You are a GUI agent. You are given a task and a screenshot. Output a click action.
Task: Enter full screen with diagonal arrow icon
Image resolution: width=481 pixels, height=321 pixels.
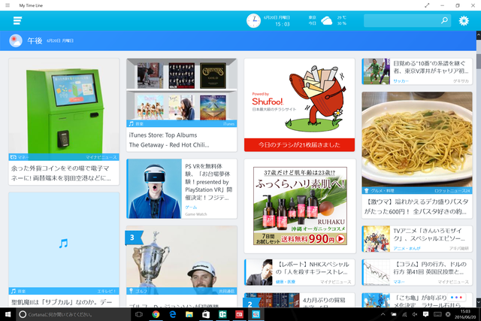[427, 5]
